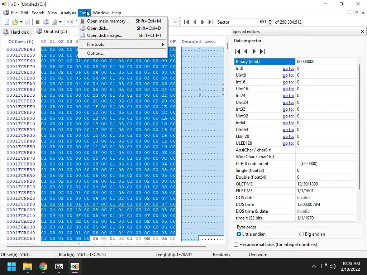Viewport: 367px width, 275px height.
Task: Open the partially hidden toolbar combo box arrow
Action: [175, 22]
